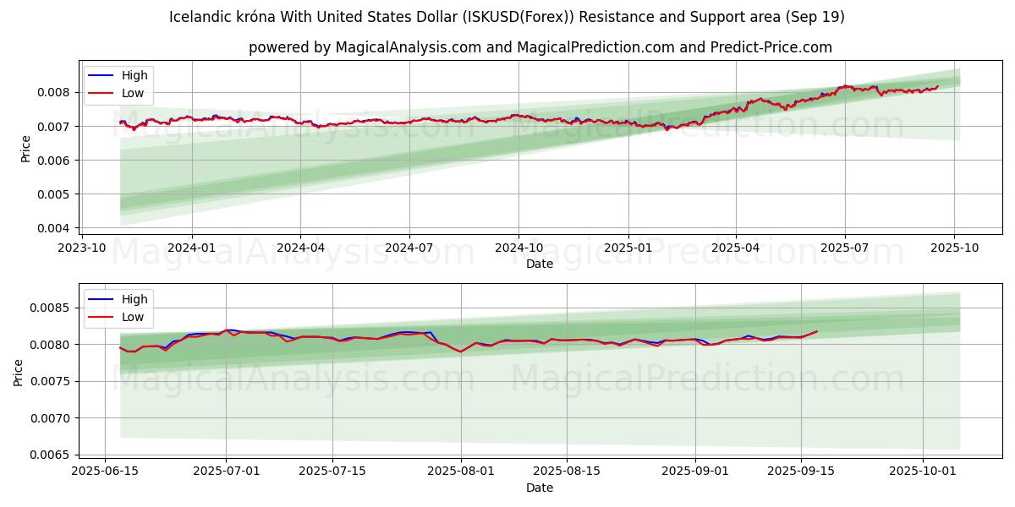Viewport: 1015px width, 507px height.
Task: Click the 2024-07 tick label
Action: [x=409, y=248]
